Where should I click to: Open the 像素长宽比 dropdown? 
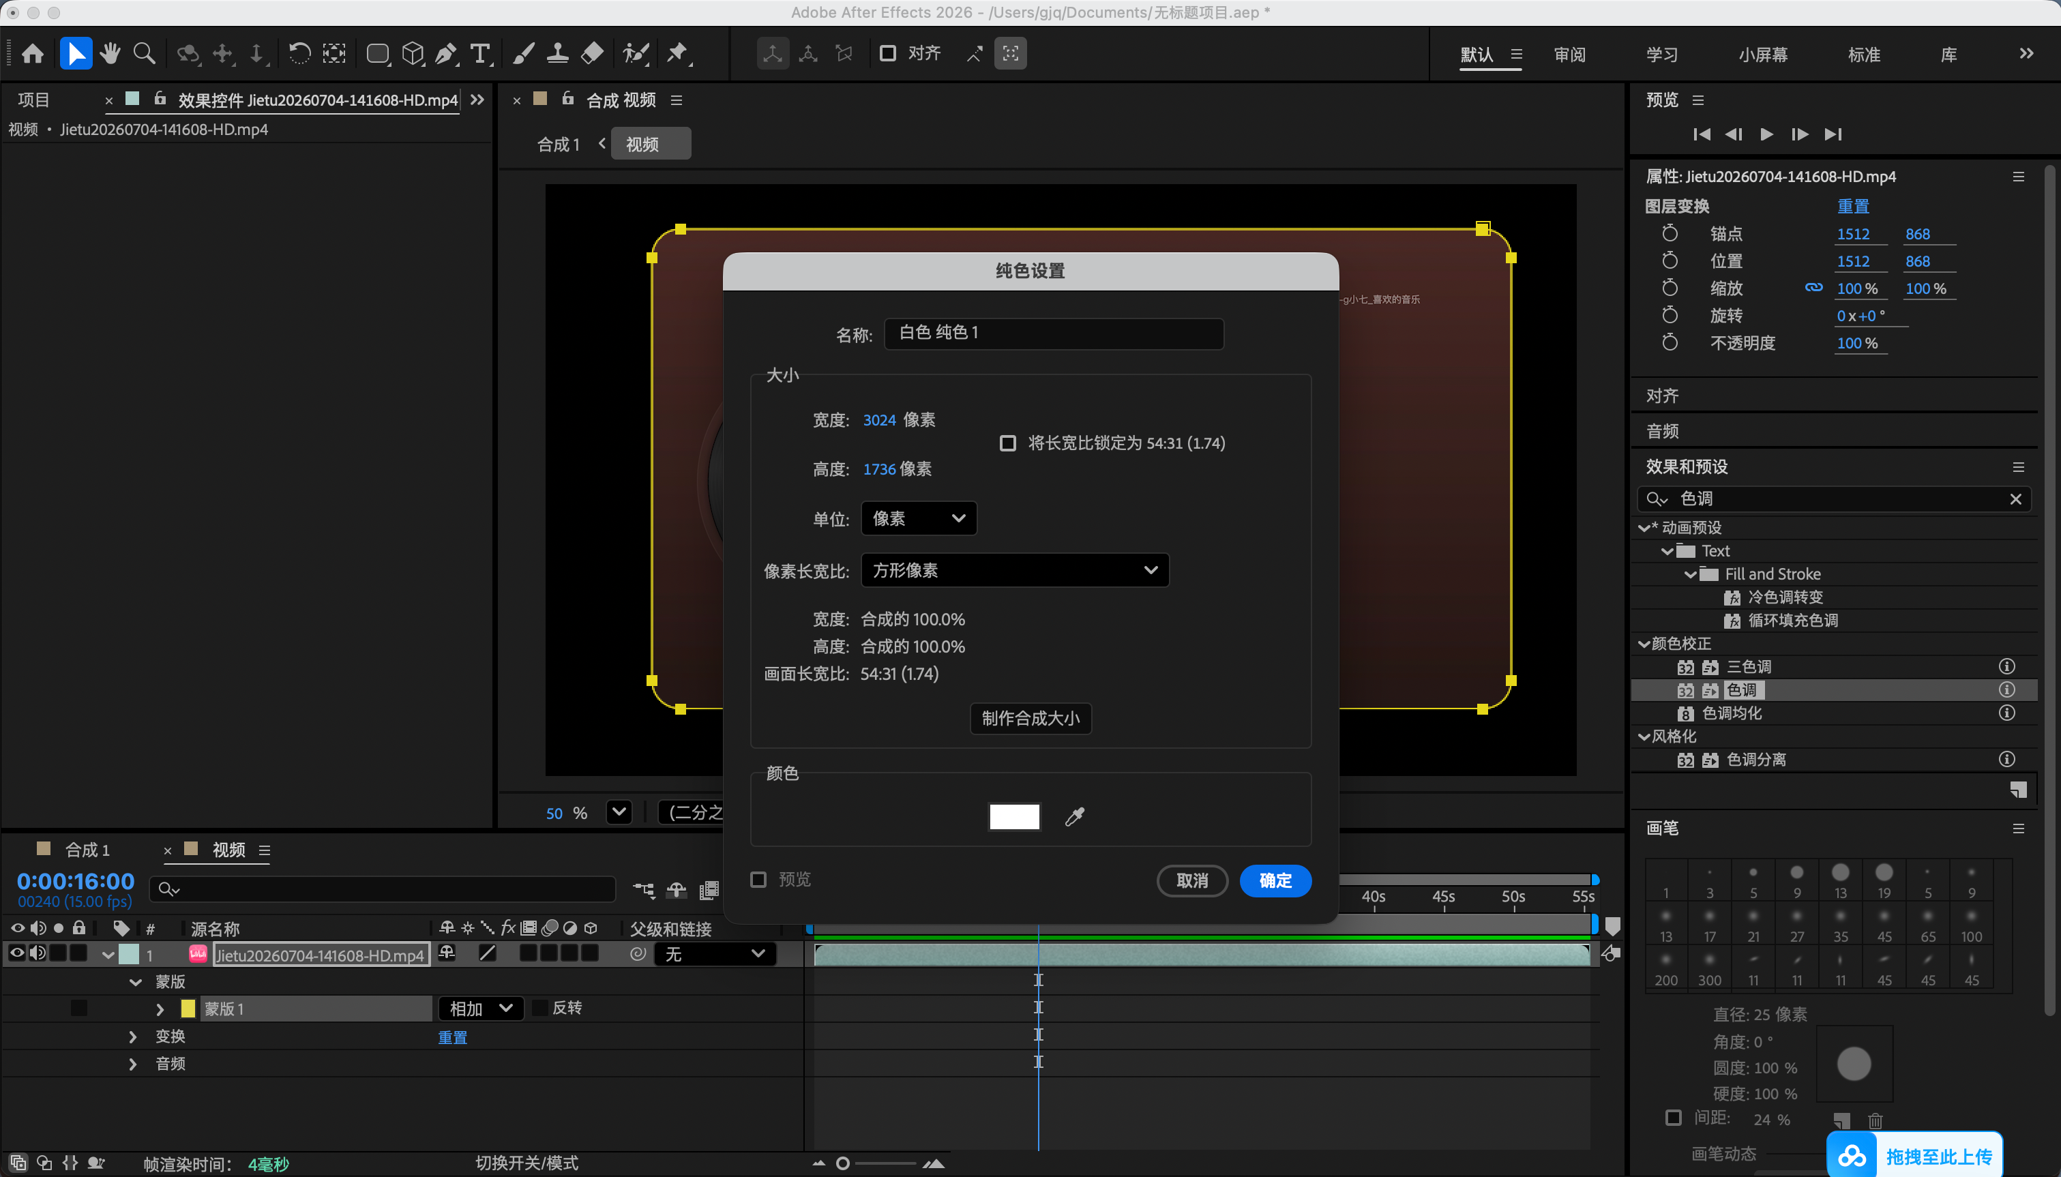[x=1014, y=570]
